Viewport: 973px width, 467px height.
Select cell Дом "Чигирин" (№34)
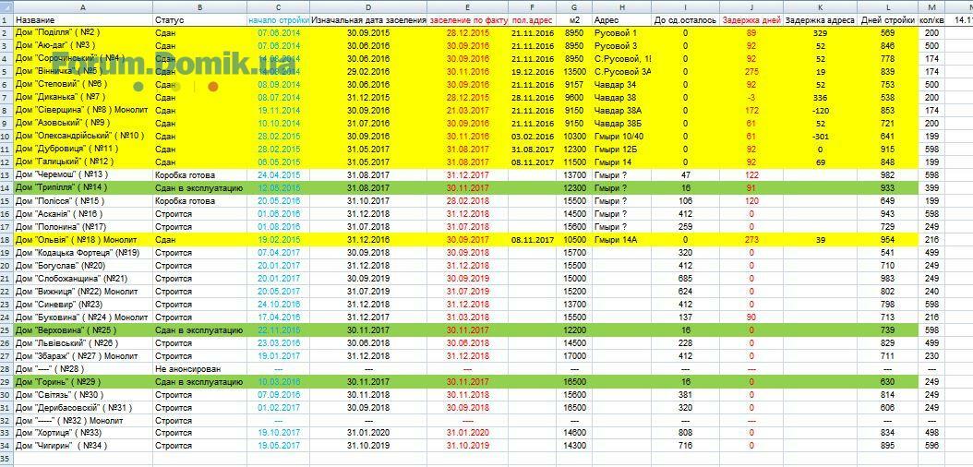coord(83,446)
